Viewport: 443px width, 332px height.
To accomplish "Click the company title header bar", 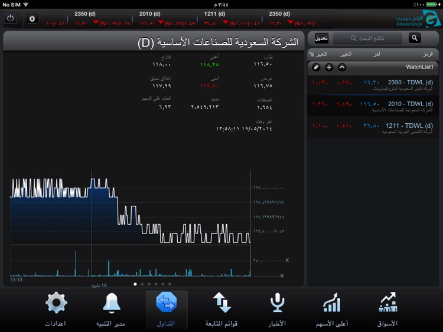I will pyautogui.click(x=154, y=41).
